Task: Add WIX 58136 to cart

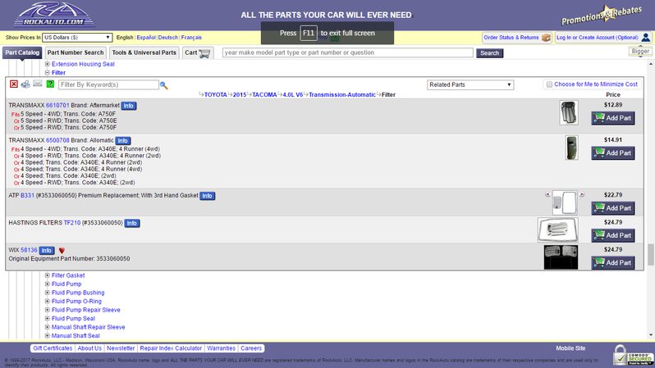Action: click(613, 263)
